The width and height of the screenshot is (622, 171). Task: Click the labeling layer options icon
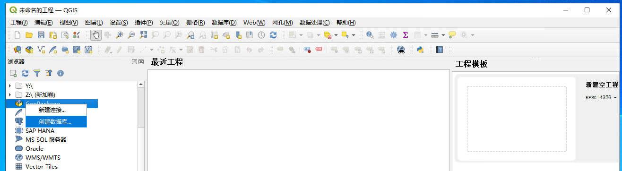[280, 49]
